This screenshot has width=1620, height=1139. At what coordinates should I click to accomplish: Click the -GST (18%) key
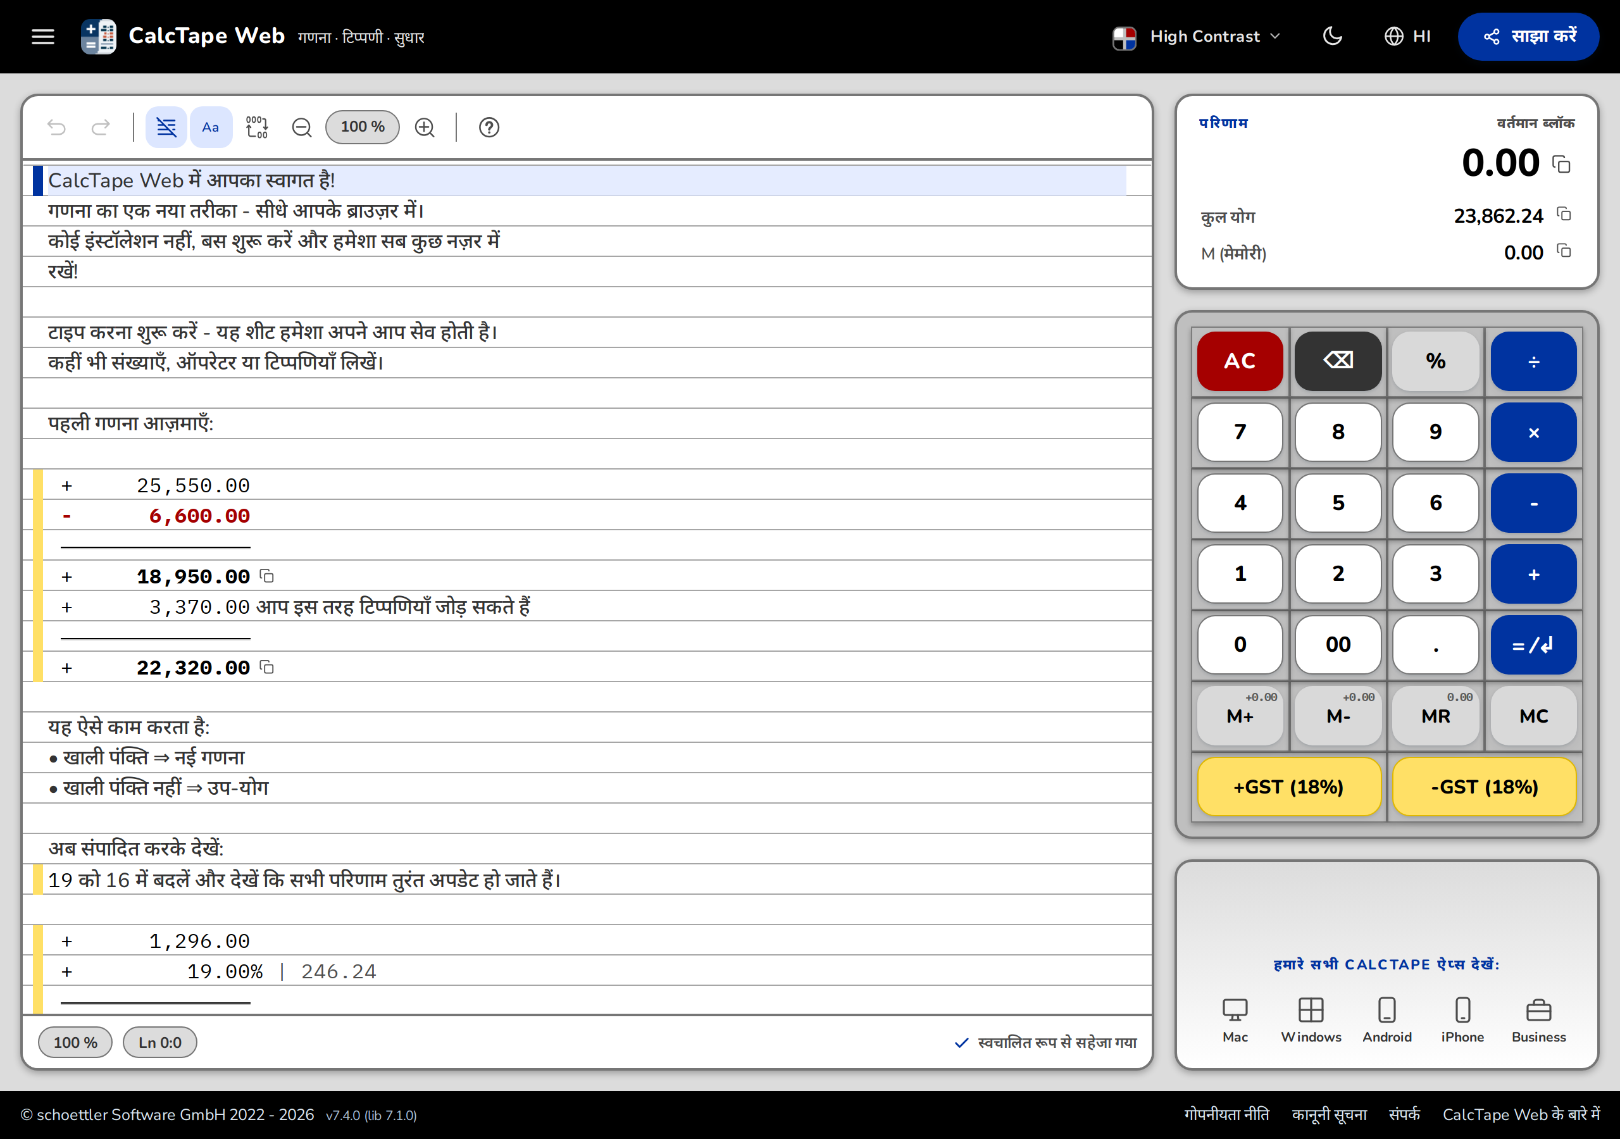[x=1485, y=787]
